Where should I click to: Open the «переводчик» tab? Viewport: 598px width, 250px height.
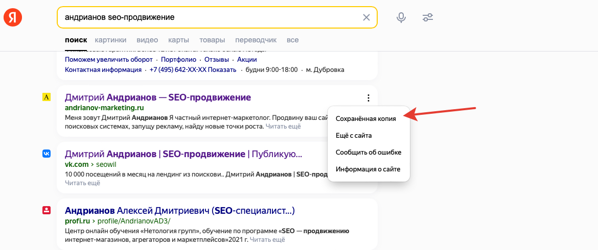(x=256, y=40)
